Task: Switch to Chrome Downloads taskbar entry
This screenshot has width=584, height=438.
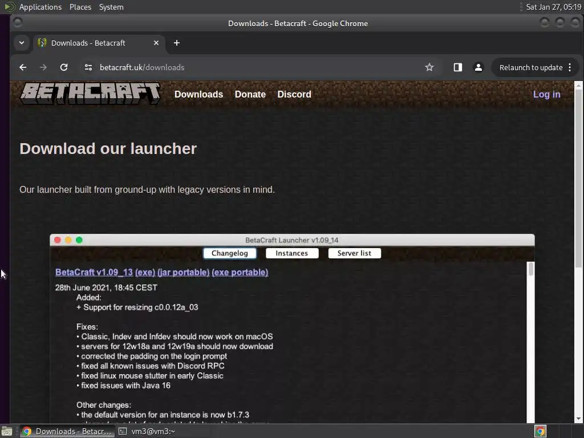Action: pos(67,431)
